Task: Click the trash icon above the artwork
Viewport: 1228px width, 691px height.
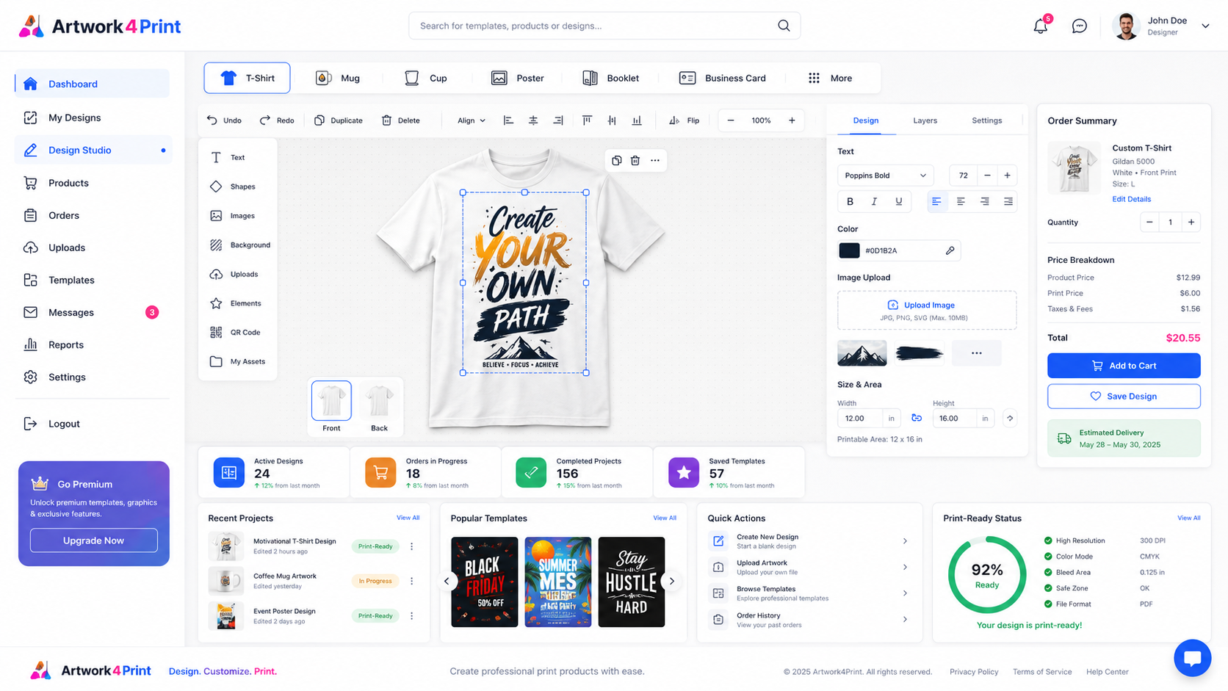Action: tap(635, 160)
